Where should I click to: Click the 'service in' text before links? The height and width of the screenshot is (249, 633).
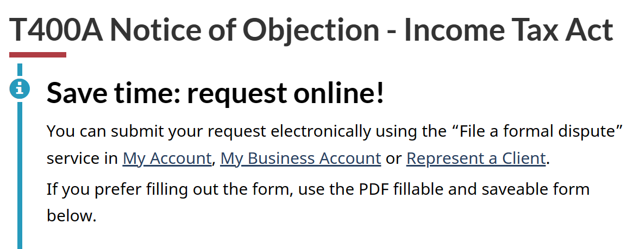83,158
